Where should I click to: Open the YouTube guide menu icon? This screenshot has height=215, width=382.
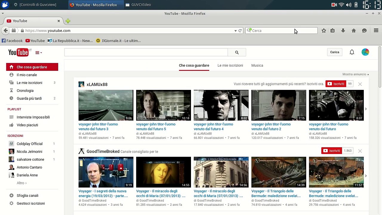(x=38, y=53)
